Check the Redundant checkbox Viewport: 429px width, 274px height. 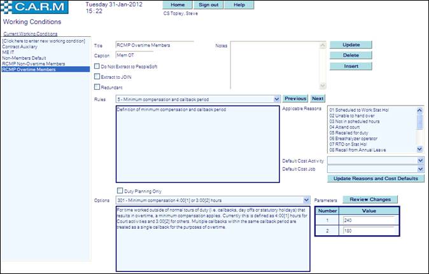[97, 87]
